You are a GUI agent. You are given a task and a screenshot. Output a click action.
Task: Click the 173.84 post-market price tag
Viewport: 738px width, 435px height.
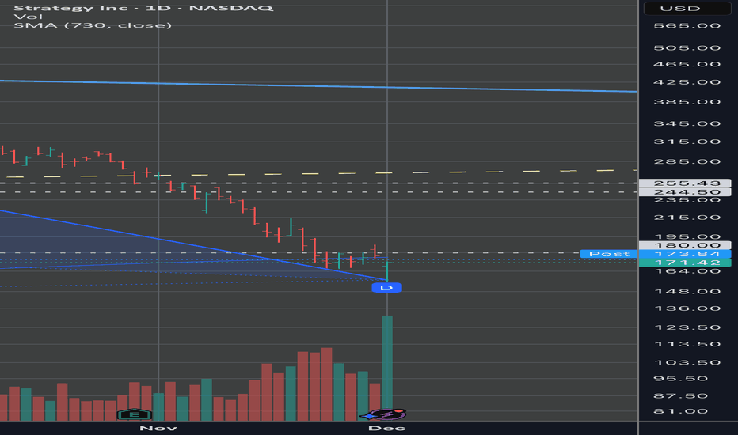pos(687,254)
